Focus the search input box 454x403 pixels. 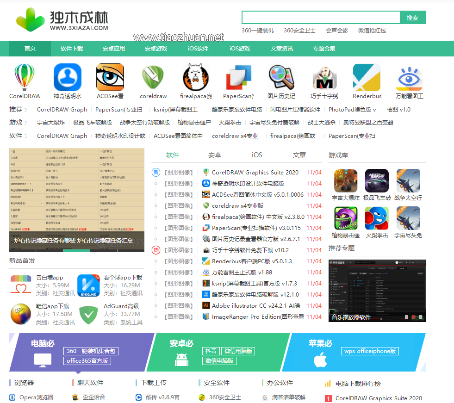(x=321, y=18)
